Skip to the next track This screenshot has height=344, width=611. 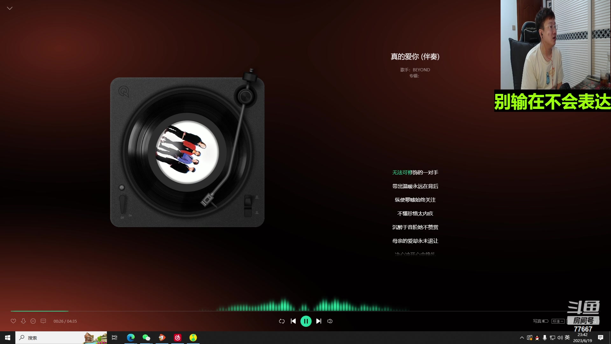(x=319, y=321)
